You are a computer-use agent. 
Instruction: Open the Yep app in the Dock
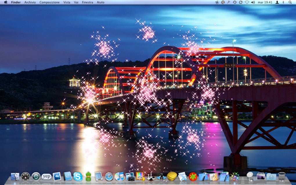click(46, 177)
